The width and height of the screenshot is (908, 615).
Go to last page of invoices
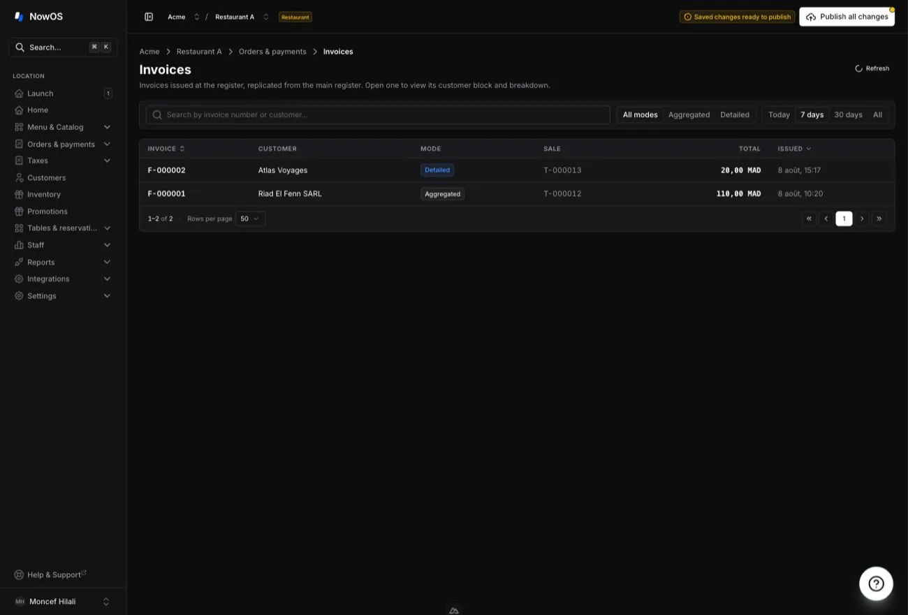pyautogui.click(x=879, y=218)
